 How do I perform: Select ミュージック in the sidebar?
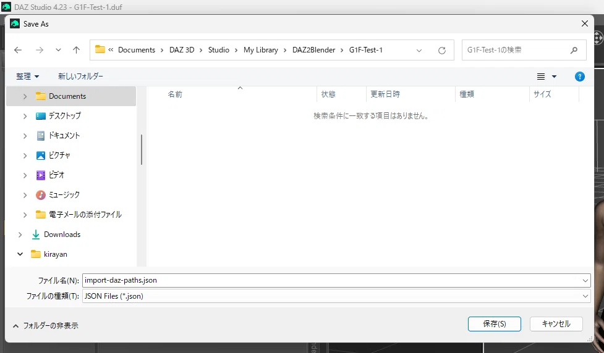64,194
